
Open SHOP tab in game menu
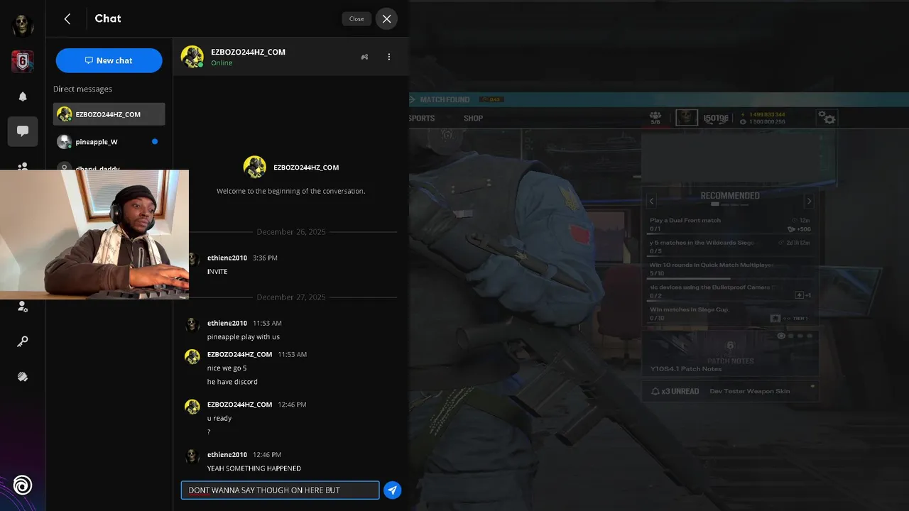coord(473,119)
